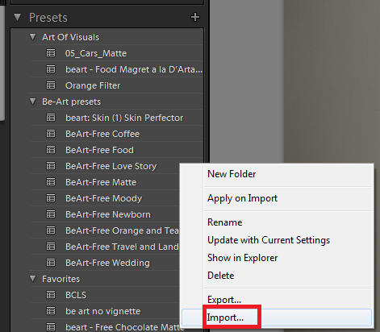This screenshot has height=332, width=380.
Task: Click the preset icon beside BCLS
Action: (51, 295)
